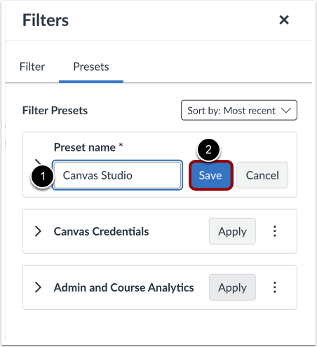Apply the Canvas Credentials preset
Screen dimensions: 317x347
pyautogui.click(x=232, y=231)
